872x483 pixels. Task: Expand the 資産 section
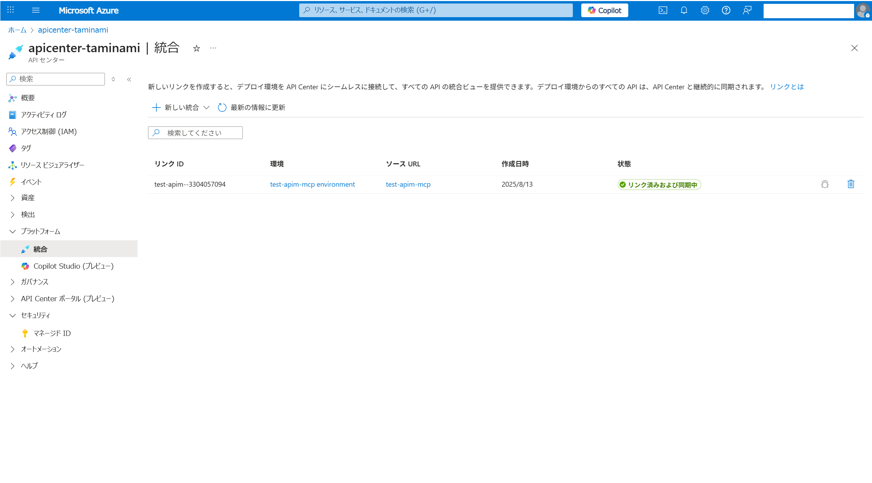[13, 198]
